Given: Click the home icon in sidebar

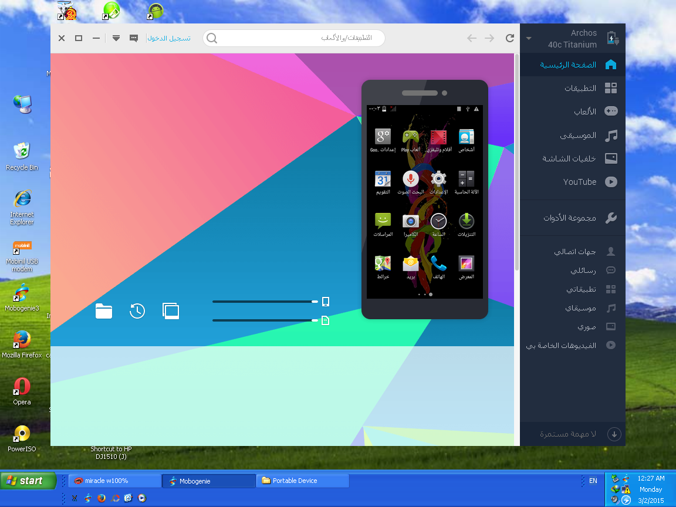Looking at the screenshot, I should pyautogui.click(x=611, y=65).
